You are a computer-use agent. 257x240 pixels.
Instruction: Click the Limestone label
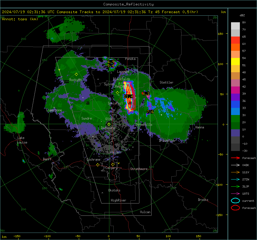click(x=54, y=110)
